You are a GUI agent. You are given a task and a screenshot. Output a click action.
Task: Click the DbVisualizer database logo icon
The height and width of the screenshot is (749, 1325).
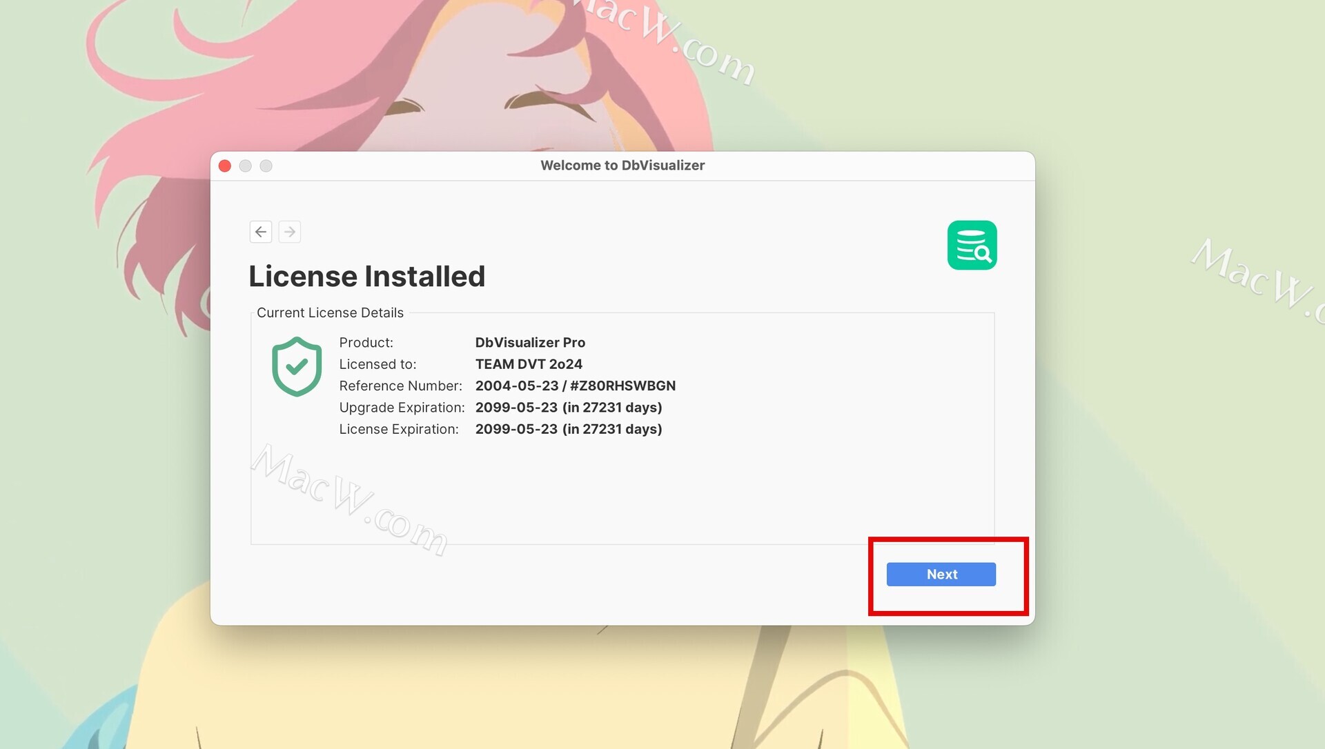coord(972,245)
